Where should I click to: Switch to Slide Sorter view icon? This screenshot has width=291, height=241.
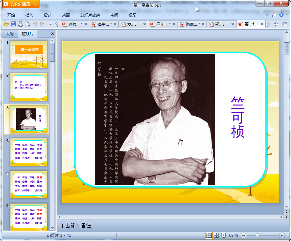pos(216,235)
